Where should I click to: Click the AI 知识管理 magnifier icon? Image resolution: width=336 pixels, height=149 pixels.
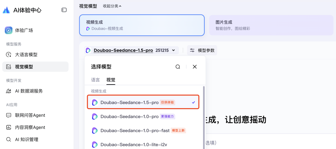[x=9, y=140]
